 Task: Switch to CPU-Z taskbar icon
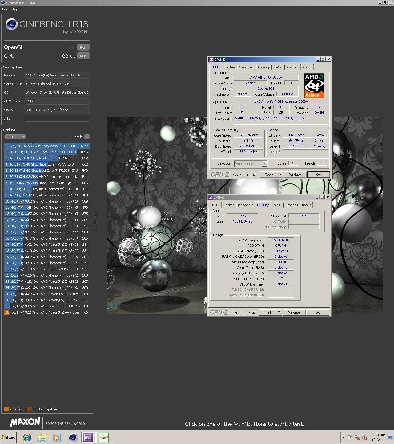(88, 437)
